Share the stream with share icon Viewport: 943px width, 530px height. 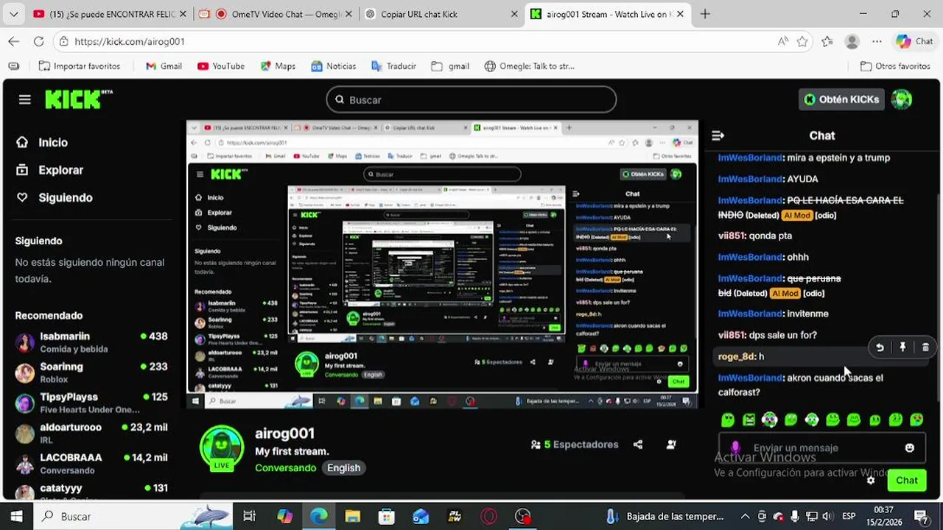coord(638,445)
